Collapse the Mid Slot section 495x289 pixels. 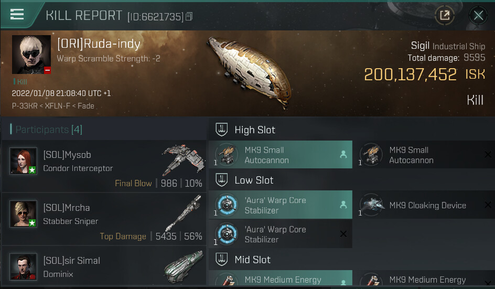(x=252, y=260)
